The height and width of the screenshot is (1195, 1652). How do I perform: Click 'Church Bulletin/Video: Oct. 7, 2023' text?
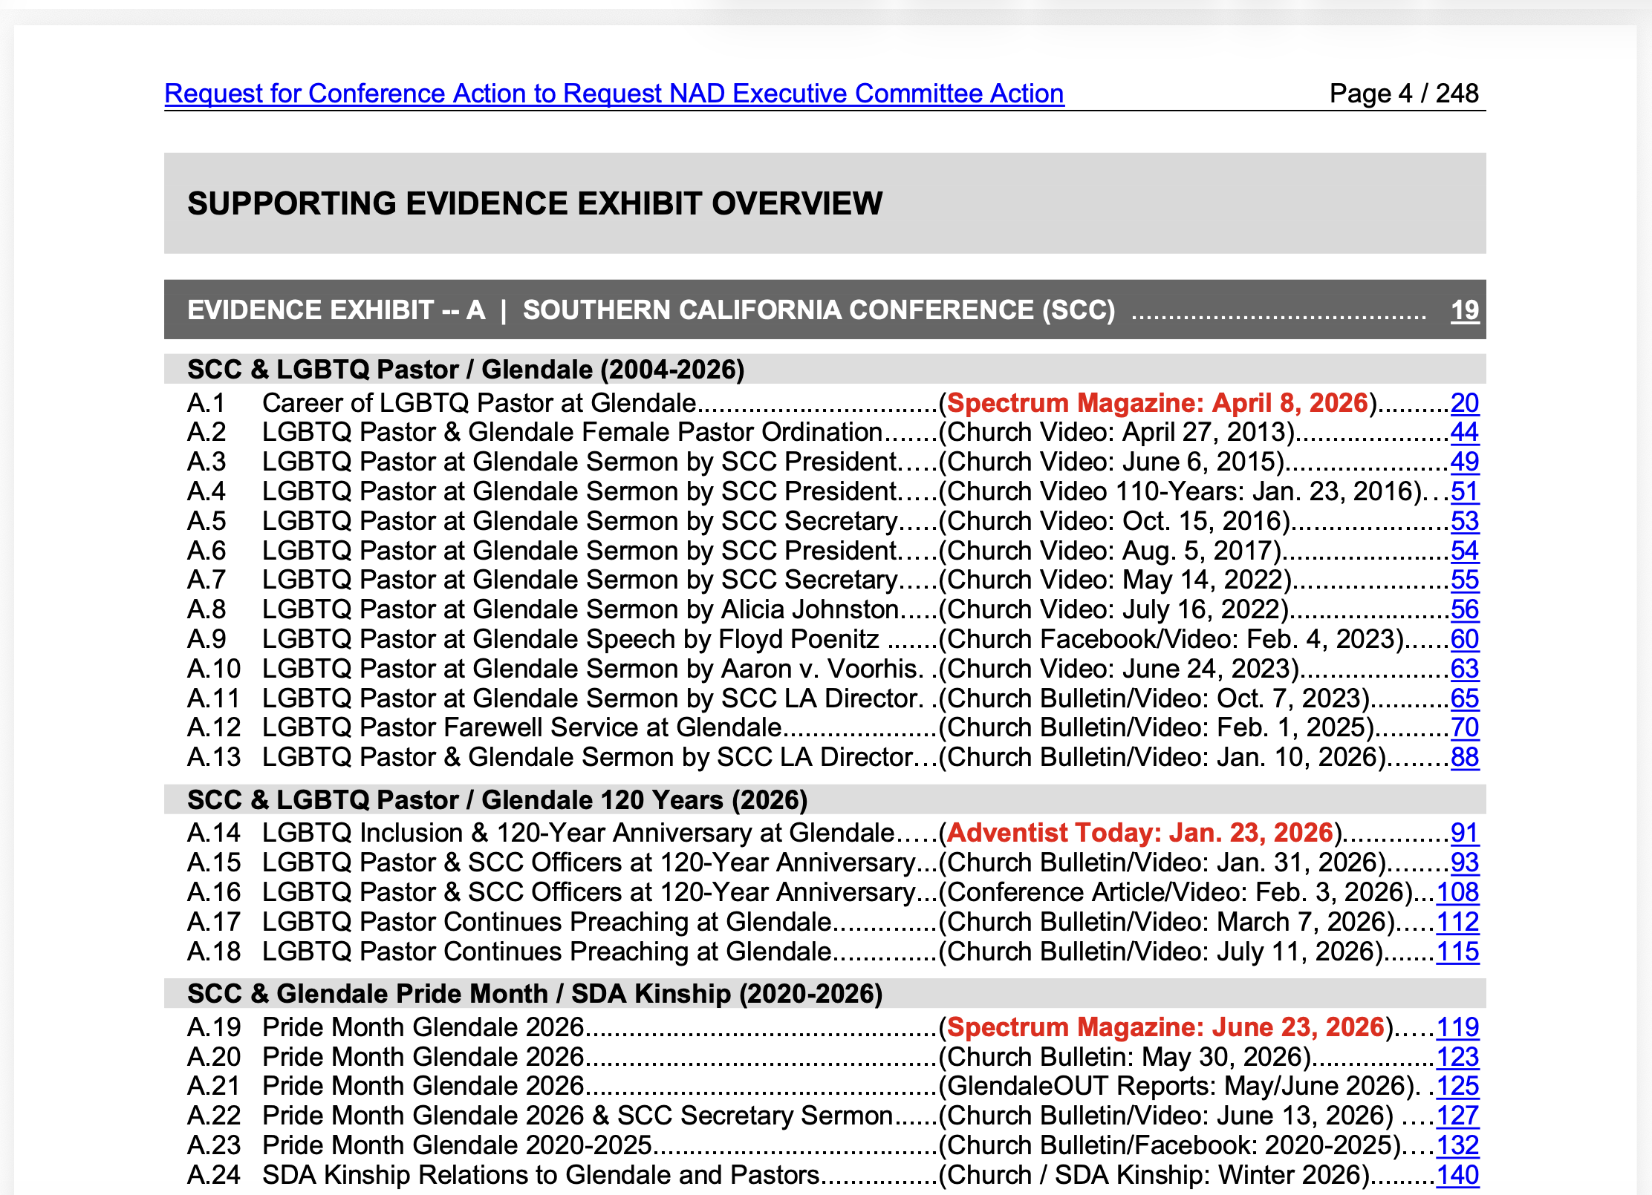click(1155, 698)
